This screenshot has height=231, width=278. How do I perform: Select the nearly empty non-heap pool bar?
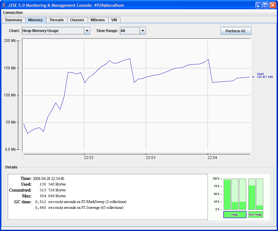pos(259,194)
